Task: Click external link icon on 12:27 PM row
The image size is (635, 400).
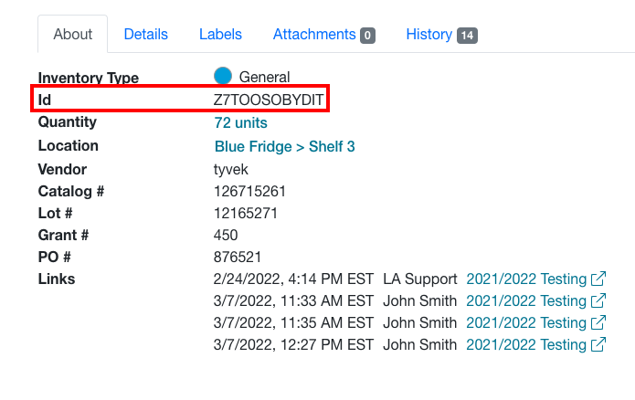Action: [598, 344]
